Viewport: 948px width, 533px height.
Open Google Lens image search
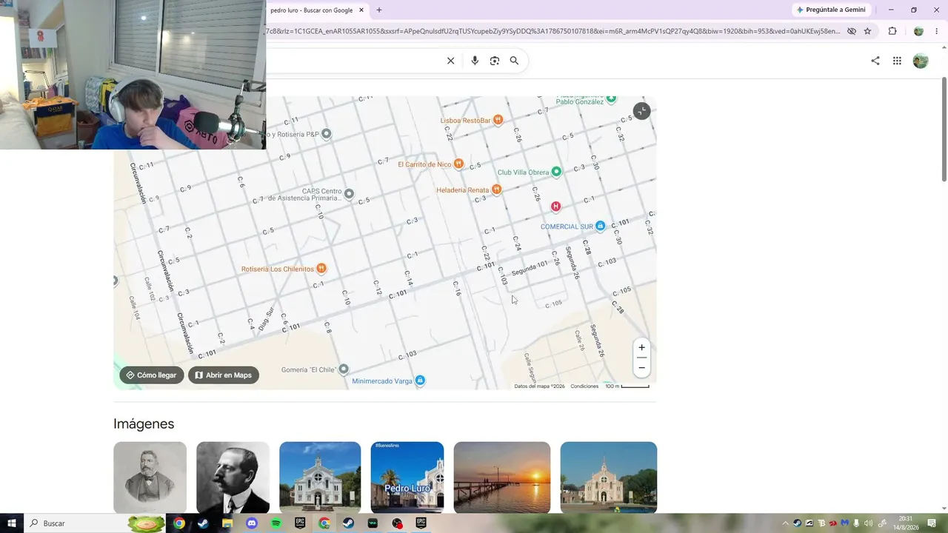(x=495, y=61)
